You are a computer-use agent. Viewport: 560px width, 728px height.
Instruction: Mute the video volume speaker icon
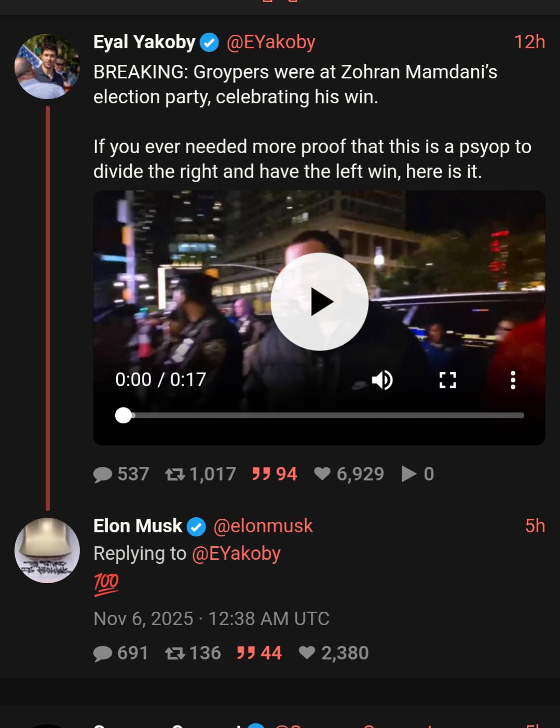tap(383, 380)
